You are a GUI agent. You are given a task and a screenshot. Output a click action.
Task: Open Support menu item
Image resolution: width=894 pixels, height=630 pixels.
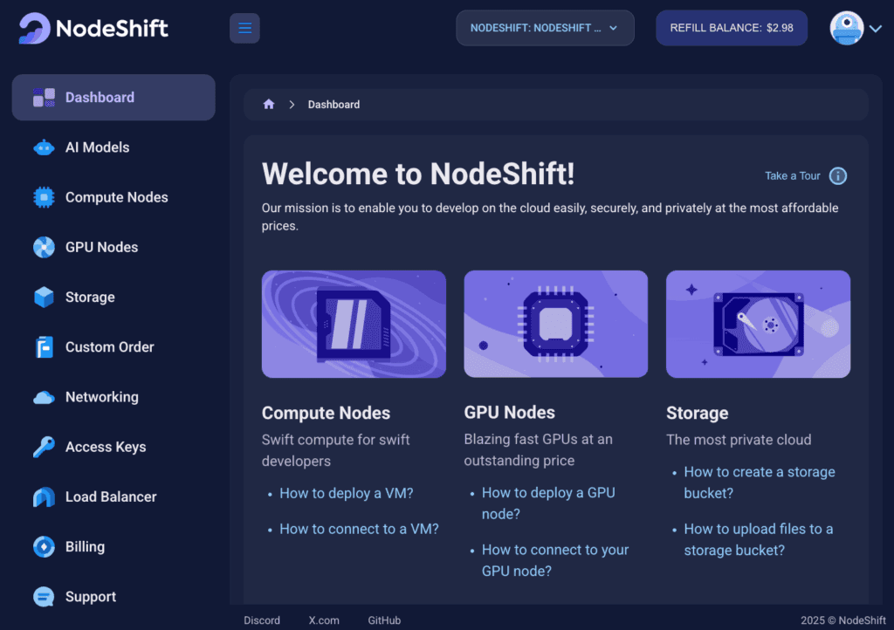pos(113,596)
